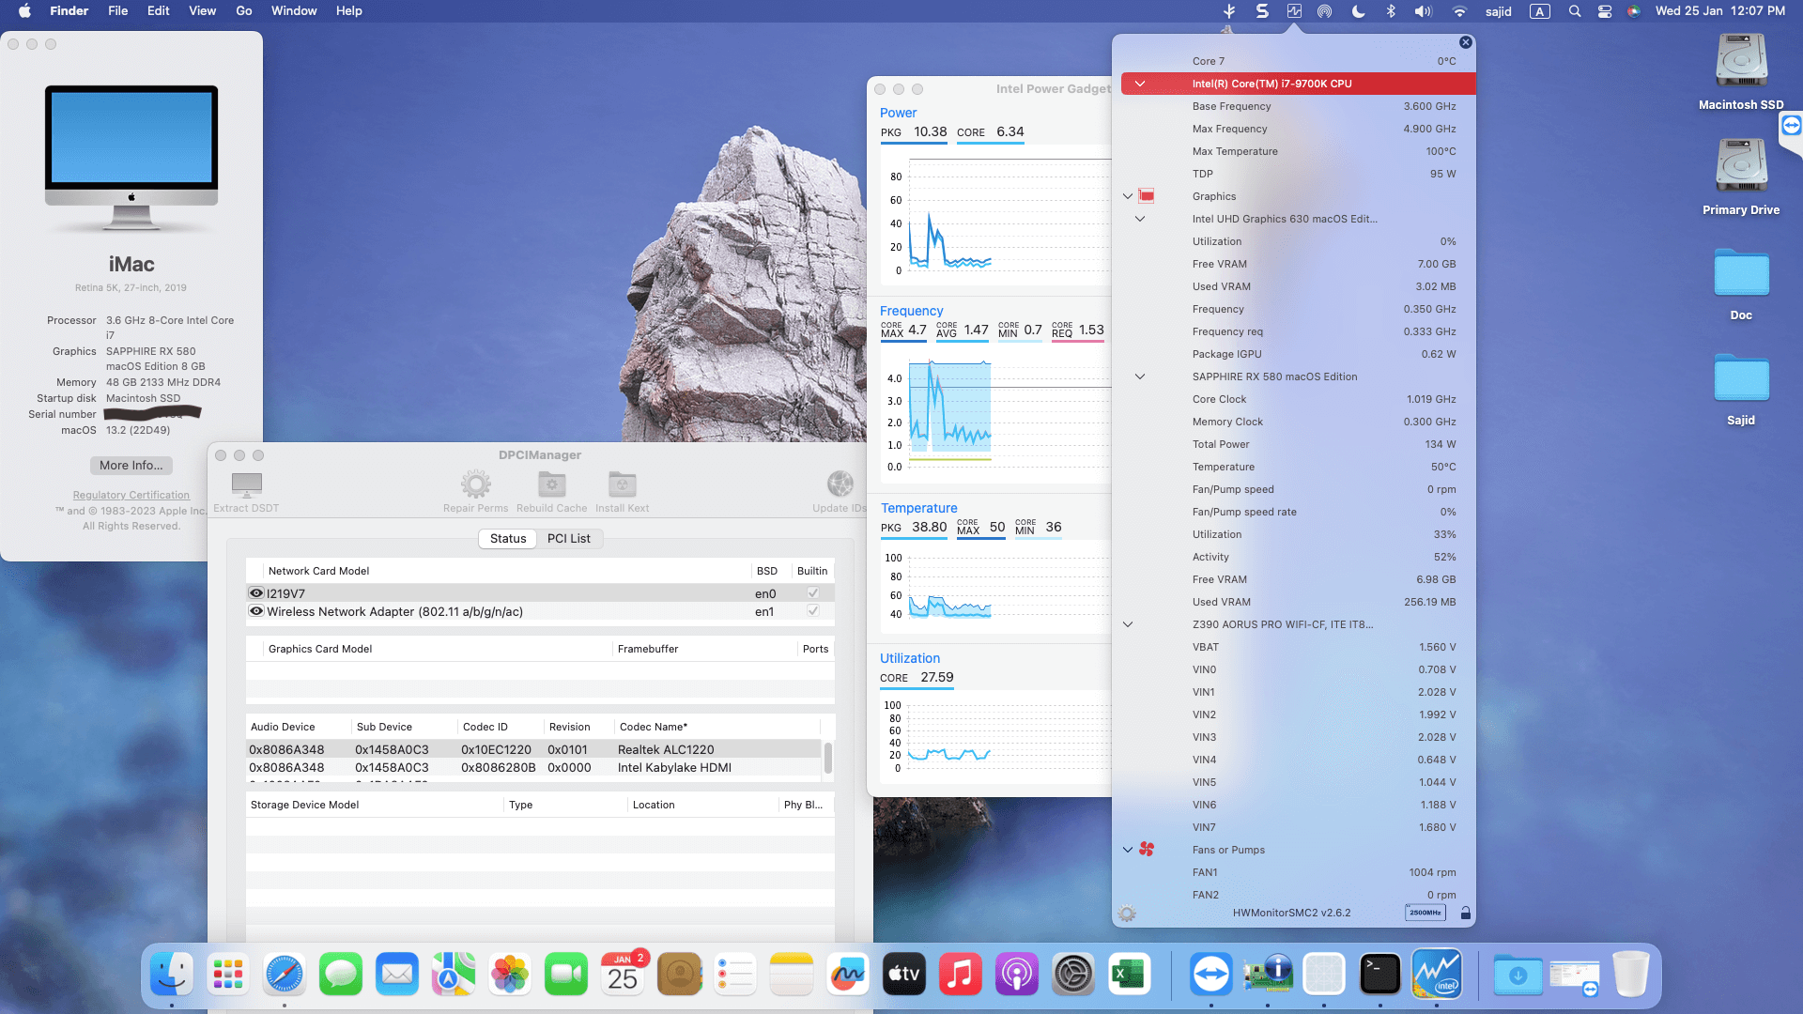The height and width of the screenshot is (1014, 1803).
Task: Select Realtek ALC1220 audio row
Action: (x=533, y=749)
